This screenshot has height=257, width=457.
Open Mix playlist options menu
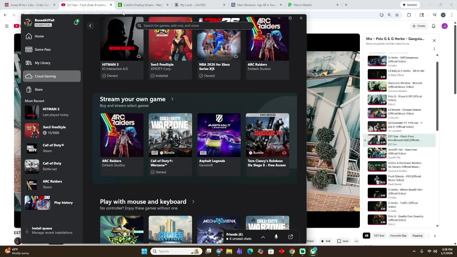(434, 49)
